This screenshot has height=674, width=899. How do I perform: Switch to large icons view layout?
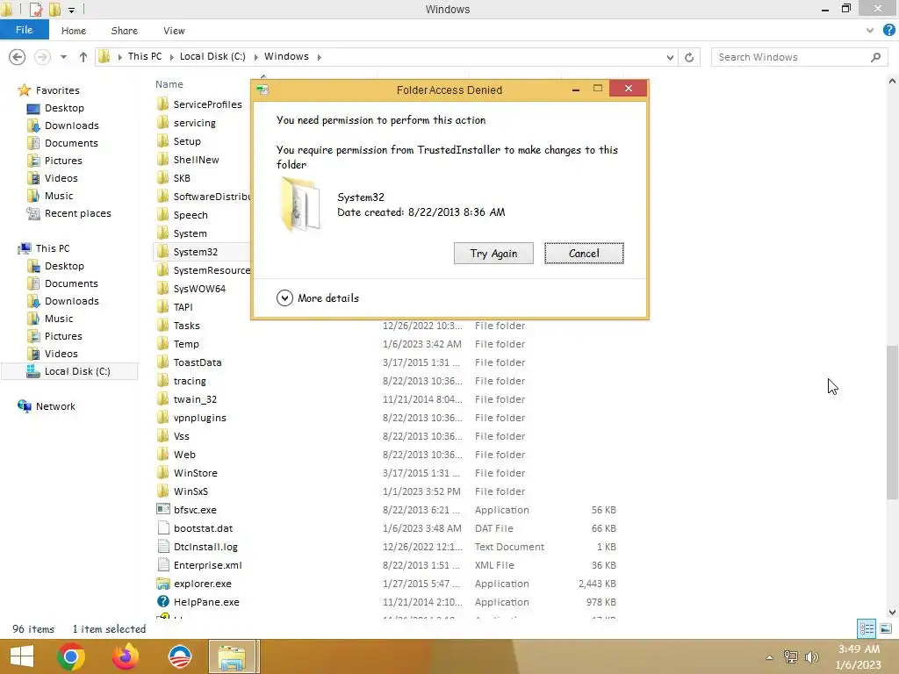tap(885, 628)
